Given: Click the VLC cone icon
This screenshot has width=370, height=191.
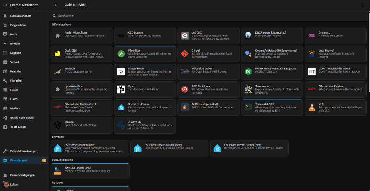Looking at the screenshot, I should coord(312,107).
